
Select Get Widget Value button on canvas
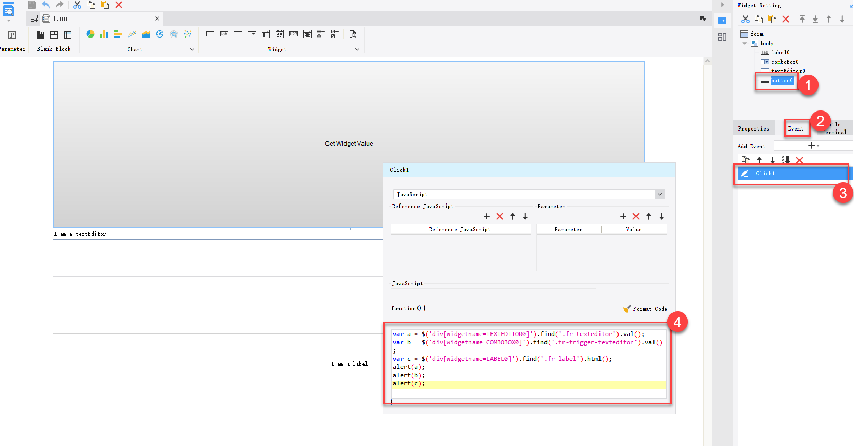click(x=349, y=144)
